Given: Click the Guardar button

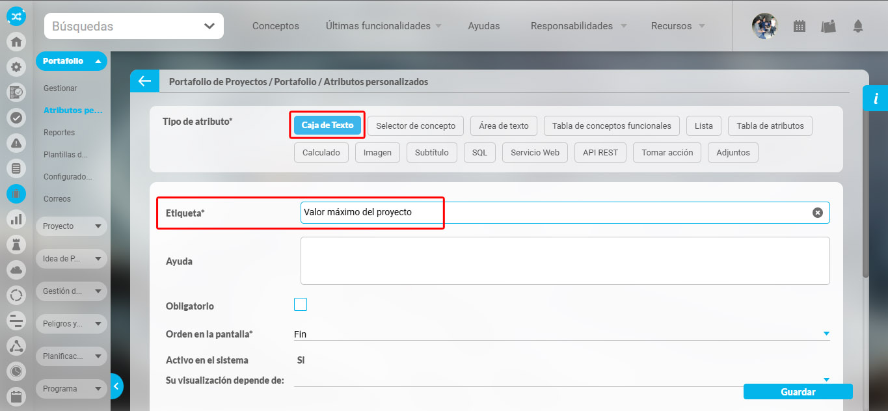Looking at the screenshot, I should point(798,391).
